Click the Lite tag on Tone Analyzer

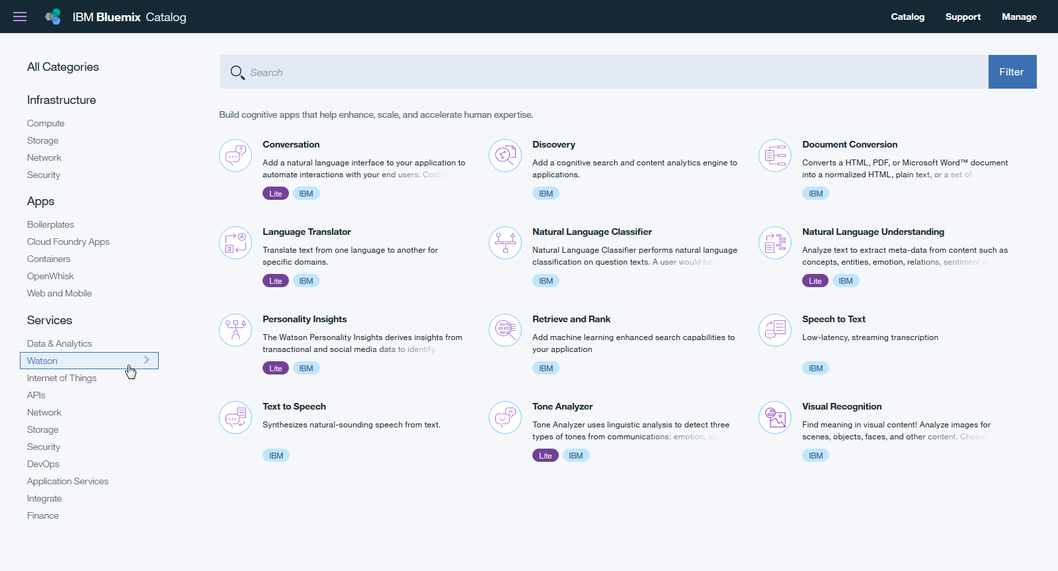pos(546,455)
